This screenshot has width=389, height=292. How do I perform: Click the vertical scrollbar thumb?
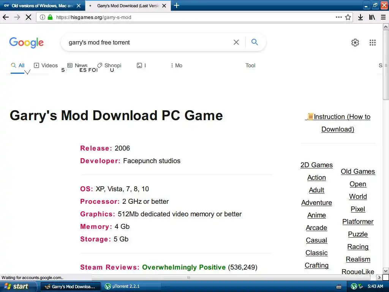[x=386, y=65]
